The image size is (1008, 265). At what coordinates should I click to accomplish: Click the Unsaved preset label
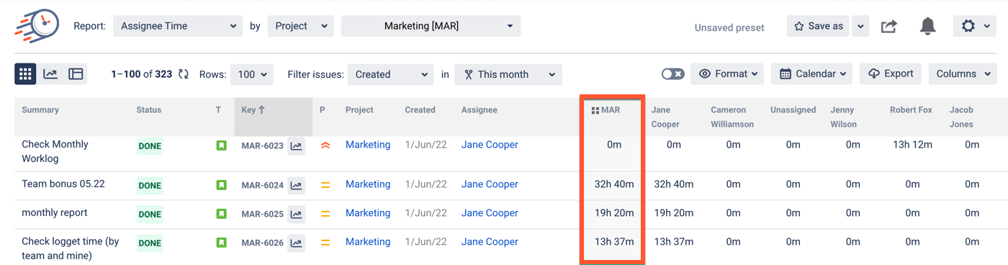click(x=729, y=27)
